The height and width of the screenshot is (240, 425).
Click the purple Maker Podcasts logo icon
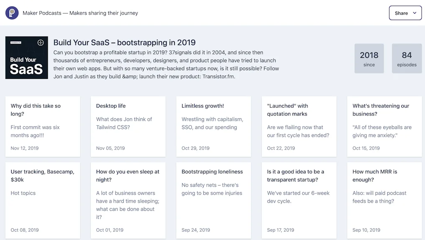pos(12,13)
